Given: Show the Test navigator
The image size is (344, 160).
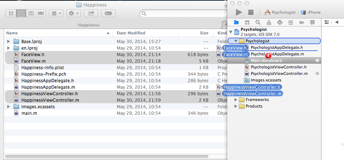Looking at the screenshot, I should (x=280, y=22).
